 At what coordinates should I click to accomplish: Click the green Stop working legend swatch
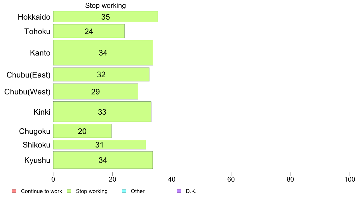pyautogui.click(x=69, y=191)
